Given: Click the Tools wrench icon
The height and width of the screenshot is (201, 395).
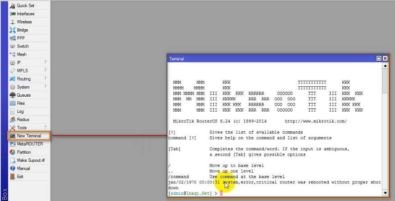Looking at the screenshot, I should tap(12, 128).
